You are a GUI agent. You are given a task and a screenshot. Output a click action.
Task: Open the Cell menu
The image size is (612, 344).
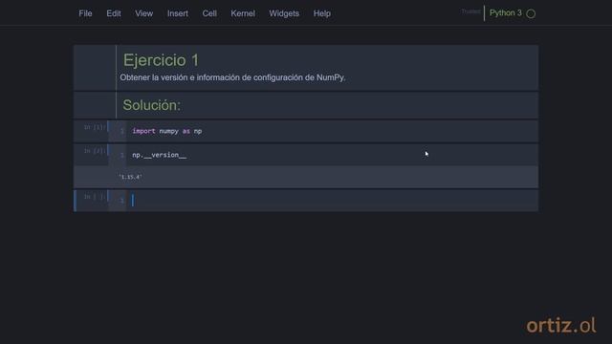[x=209, y=13]
